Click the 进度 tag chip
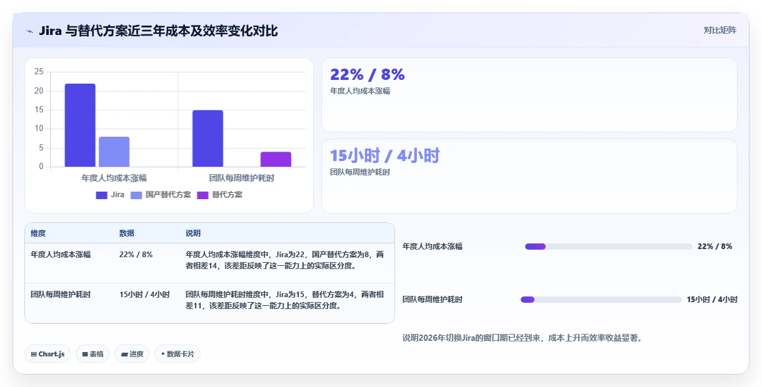Image resolution: width=762 pixels, height=387 pixels. point(132,354)
